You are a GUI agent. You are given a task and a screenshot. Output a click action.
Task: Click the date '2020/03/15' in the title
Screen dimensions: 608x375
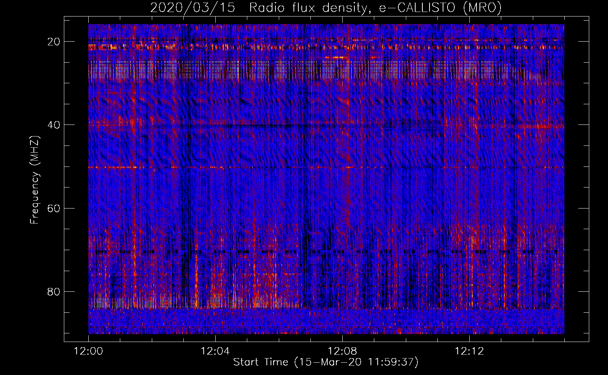[193, 7]
